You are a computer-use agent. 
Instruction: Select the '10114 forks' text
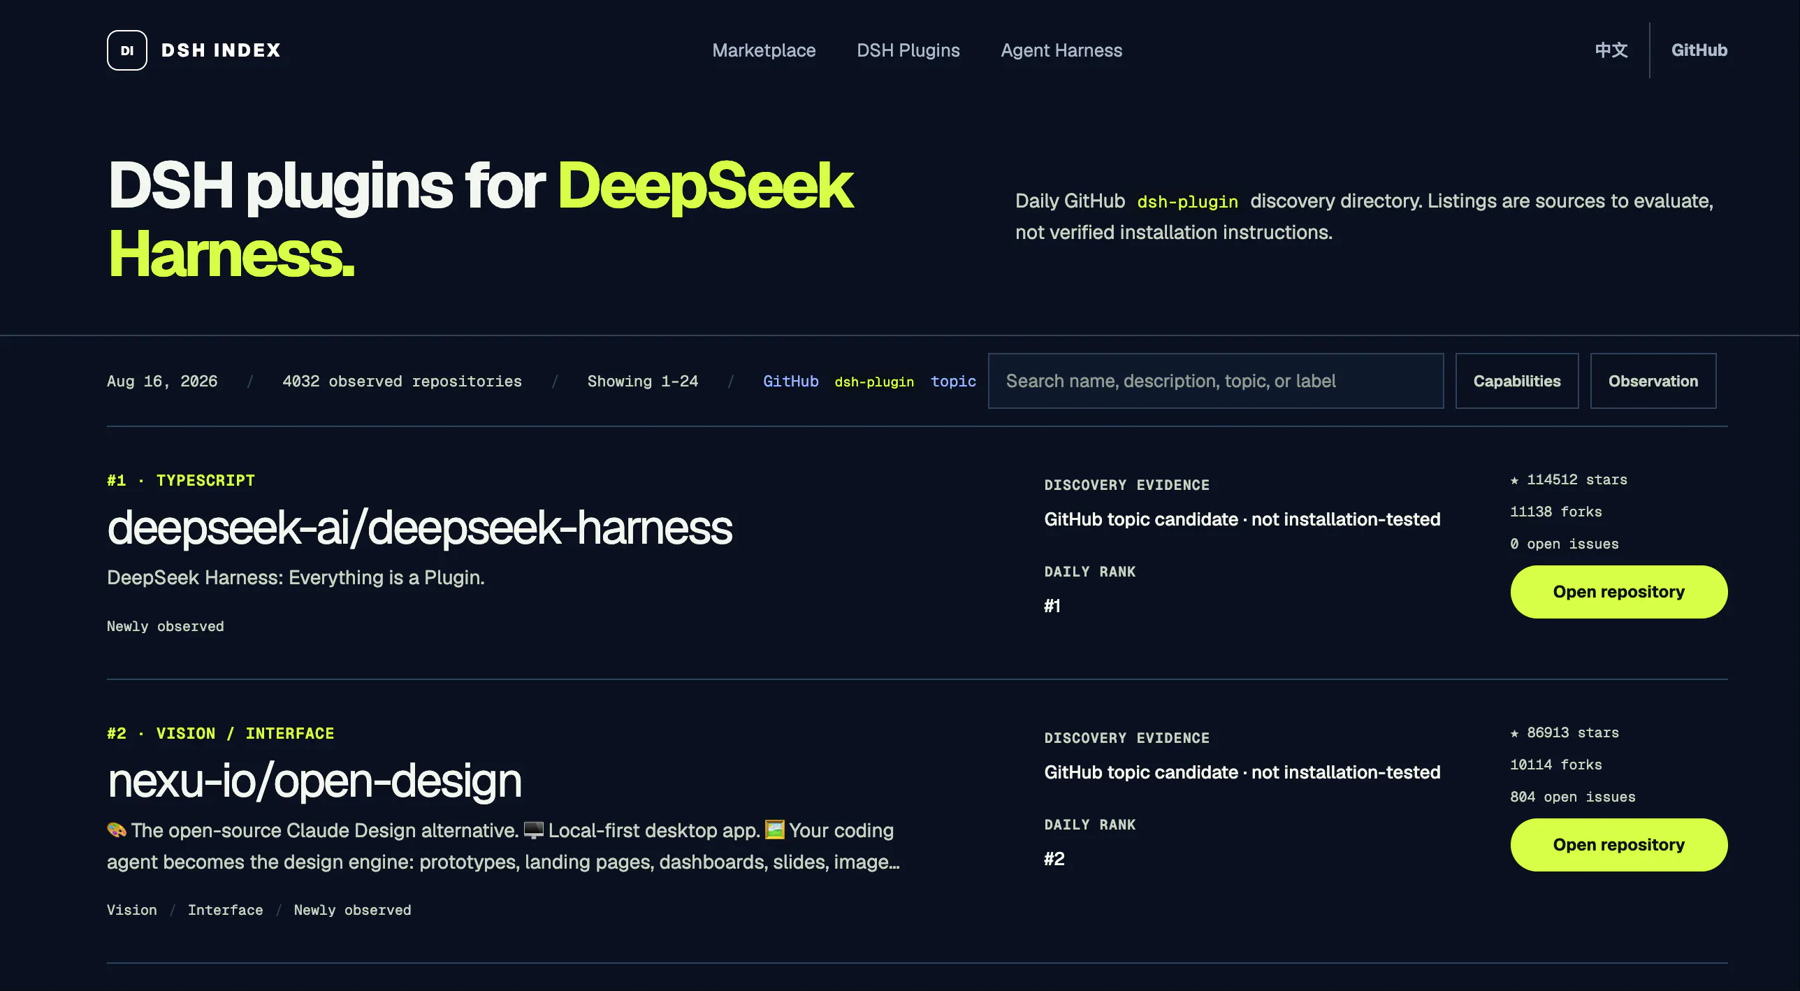tap(1556, 765)
